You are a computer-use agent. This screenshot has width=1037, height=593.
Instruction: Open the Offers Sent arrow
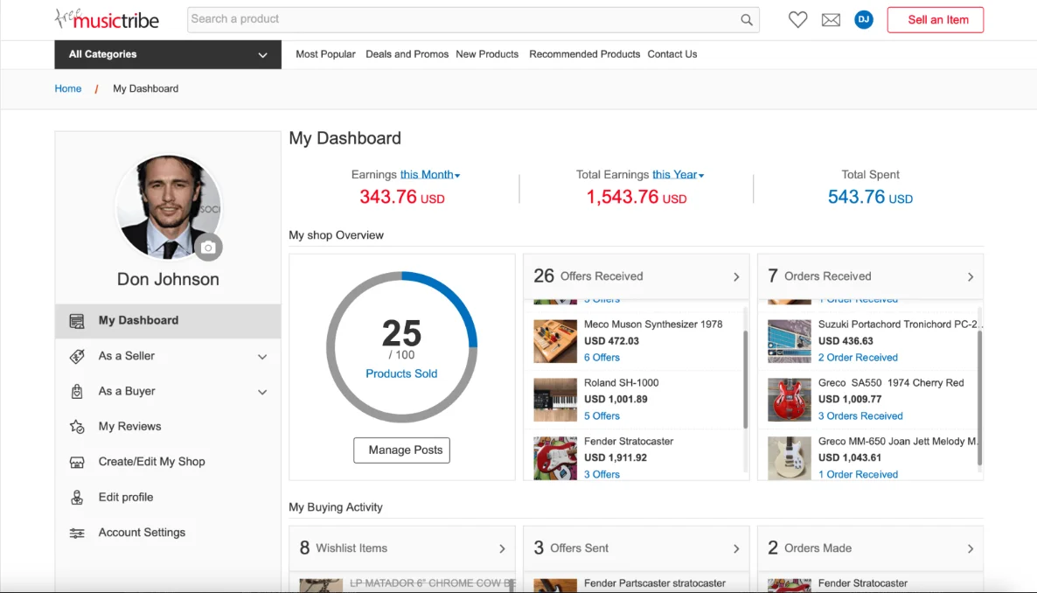736,548
